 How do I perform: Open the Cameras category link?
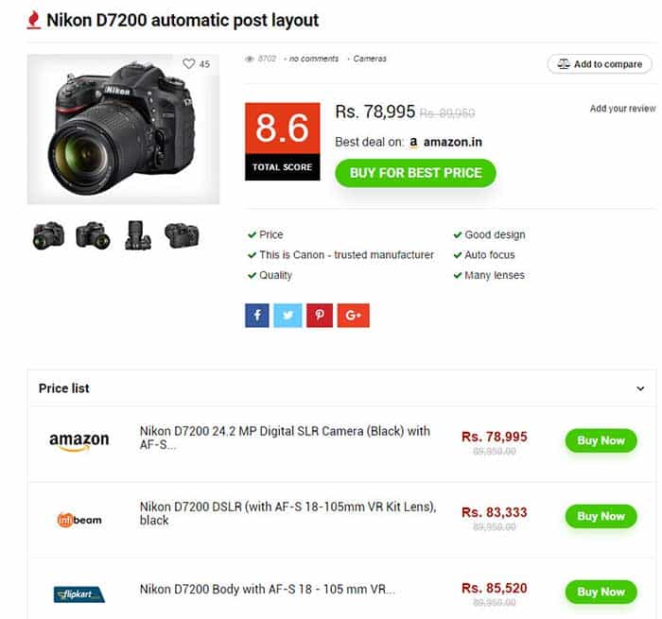coord(370,59)
